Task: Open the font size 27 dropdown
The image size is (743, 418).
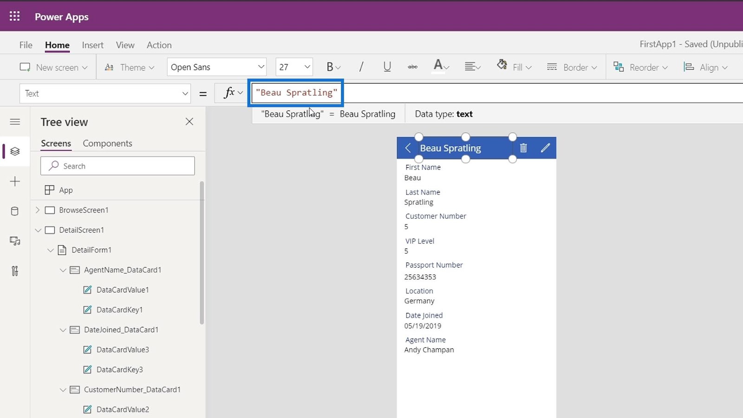Action: (294, 67)
